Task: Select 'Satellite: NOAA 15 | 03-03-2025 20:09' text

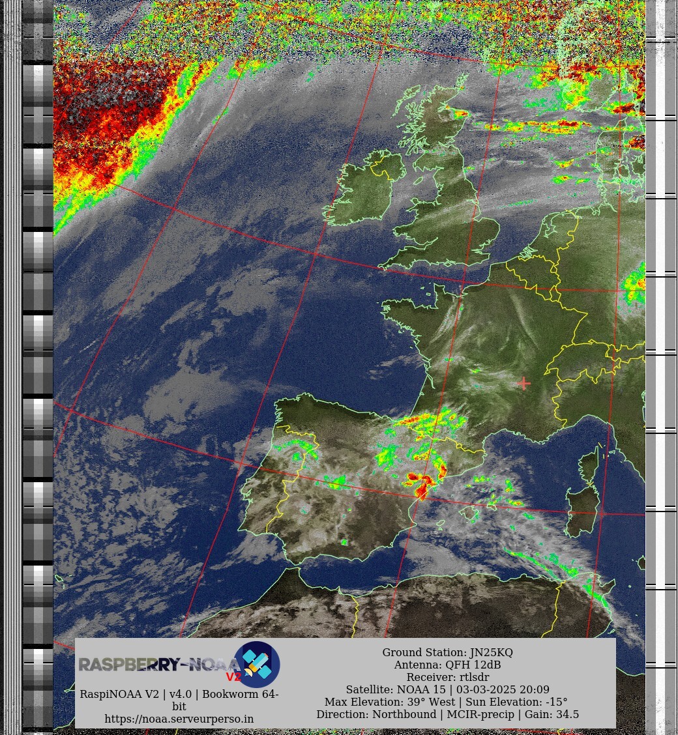Action: [x=447, y=689]
